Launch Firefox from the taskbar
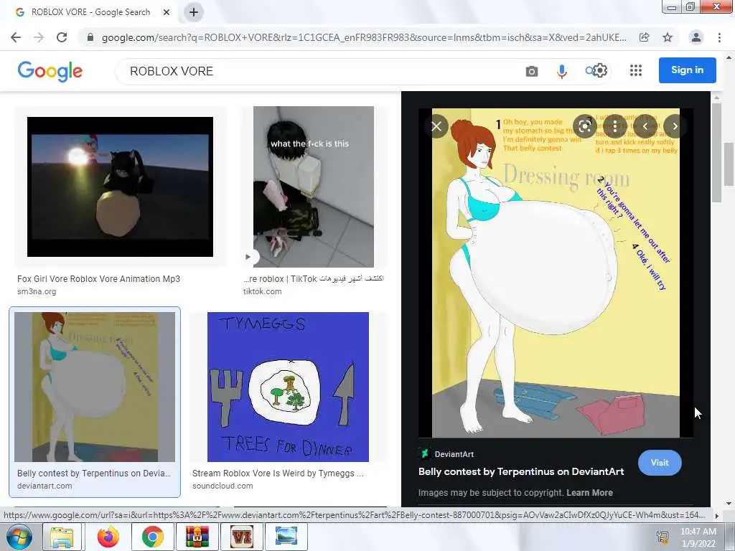Image resolution: width=735 pixels, height=551 pixels. 108,537
